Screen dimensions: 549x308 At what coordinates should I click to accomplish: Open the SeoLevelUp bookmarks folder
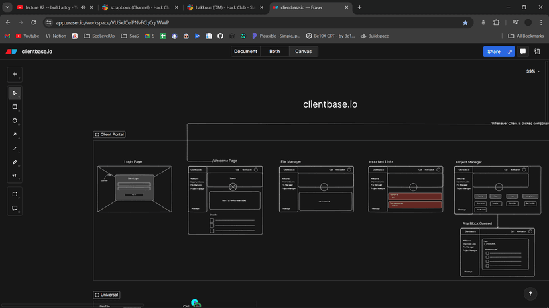[99, 36]
